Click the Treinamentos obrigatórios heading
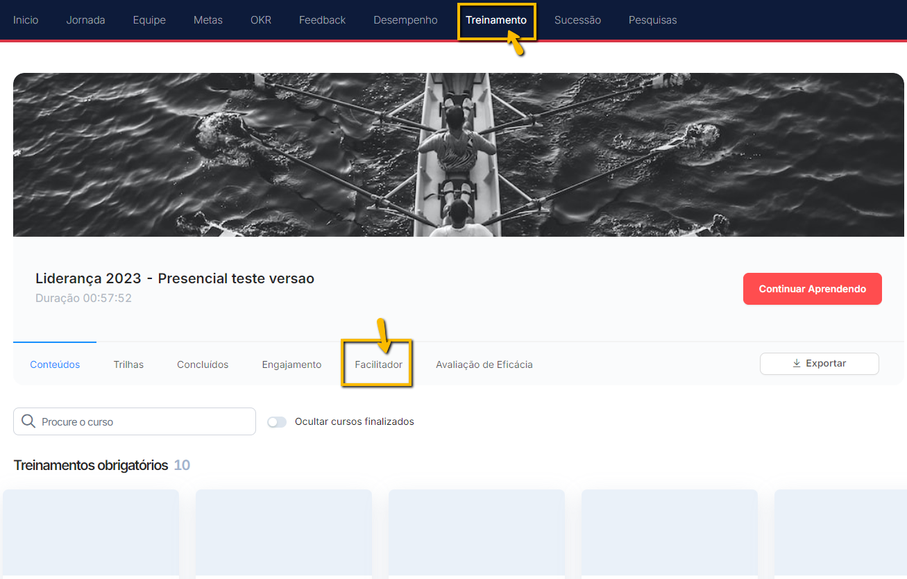 click(x=91, y=465)
